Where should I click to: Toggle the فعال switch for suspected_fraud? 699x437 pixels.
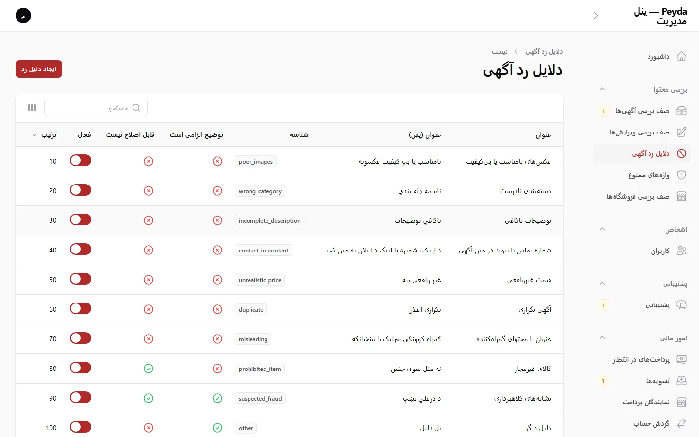point(81,398)
